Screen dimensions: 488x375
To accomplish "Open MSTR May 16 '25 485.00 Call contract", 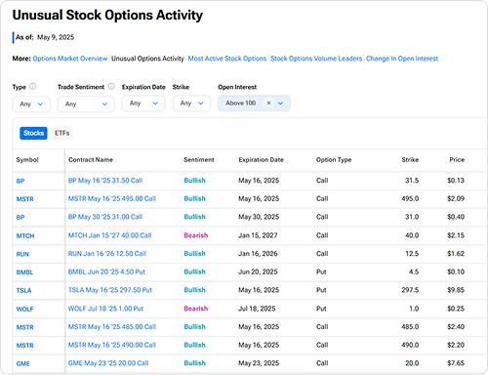I will pos(112,327).
